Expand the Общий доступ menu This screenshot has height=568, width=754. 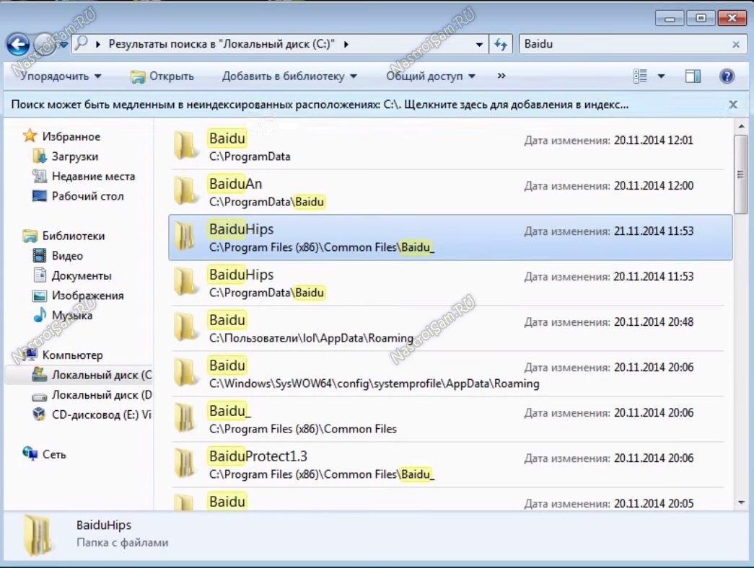[x=430, y=76]
